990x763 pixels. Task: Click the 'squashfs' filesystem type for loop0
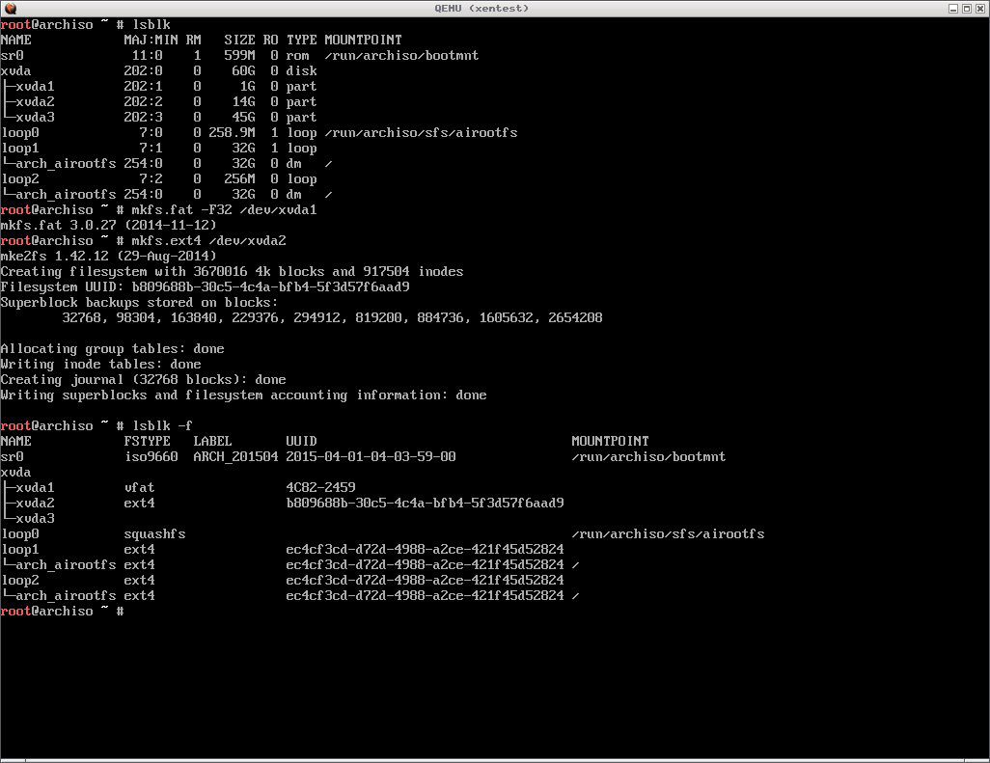(x=154, y=533)
